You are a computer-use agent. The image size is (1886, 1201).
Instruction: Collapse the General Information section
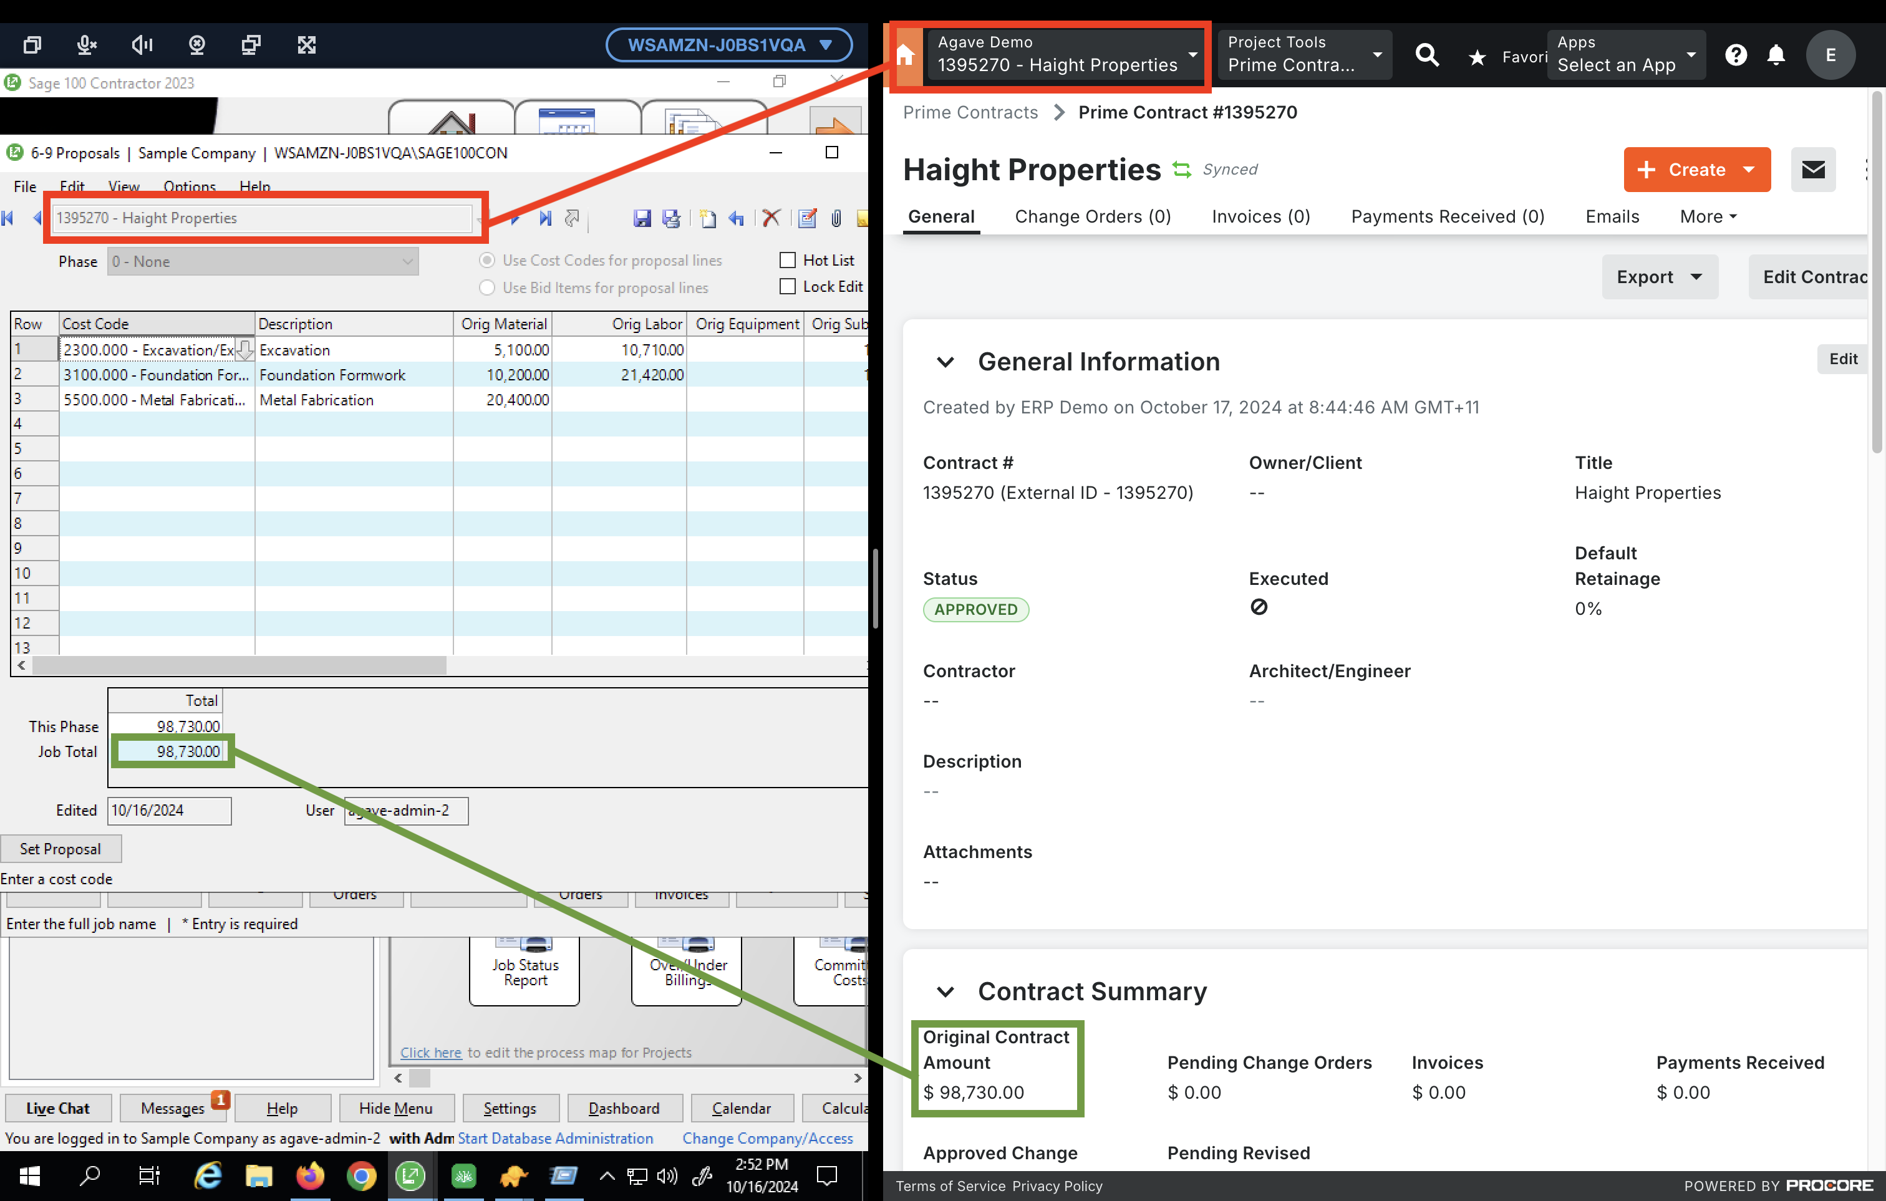click(945, 362)
